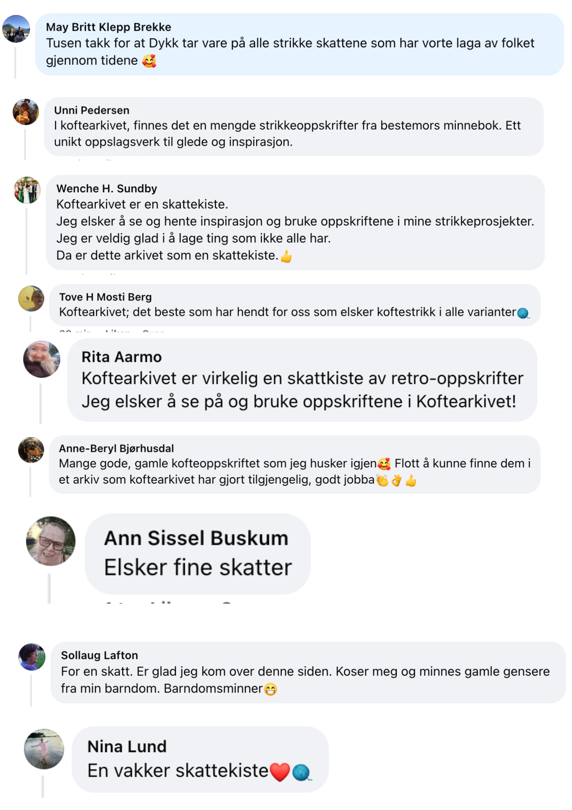Viewport: 572px width, 810px height.
Task: Click the red heart emoji in Nina Lund's comment
Action: [x=280, y=772]
